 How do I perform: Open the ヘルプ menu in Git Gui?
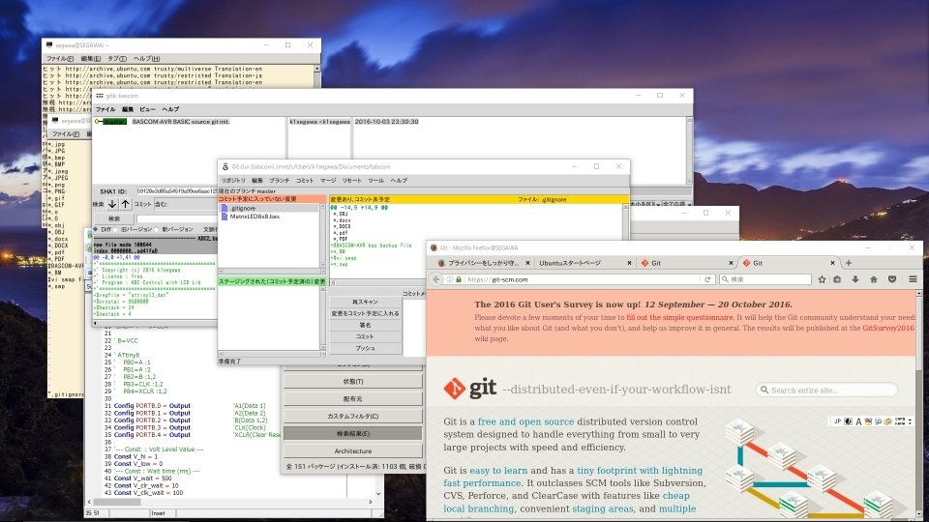click(x=399, y=181)
